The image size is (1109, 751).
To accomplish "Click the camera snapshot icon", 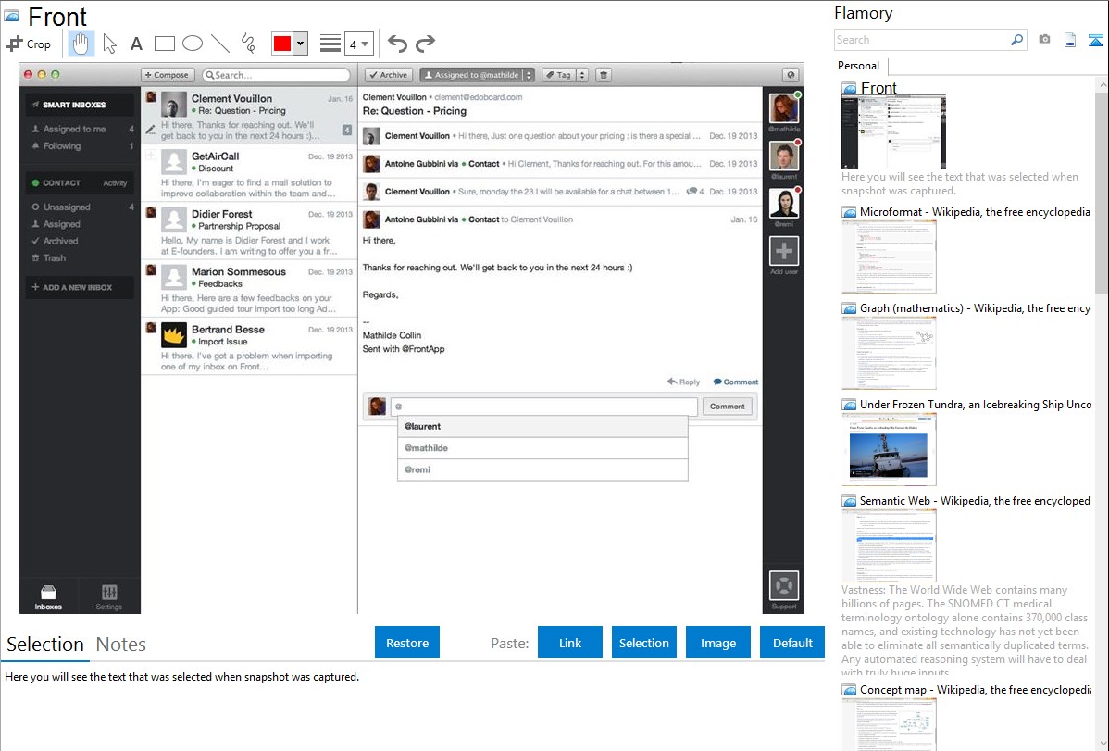I will coord(1044,40).
